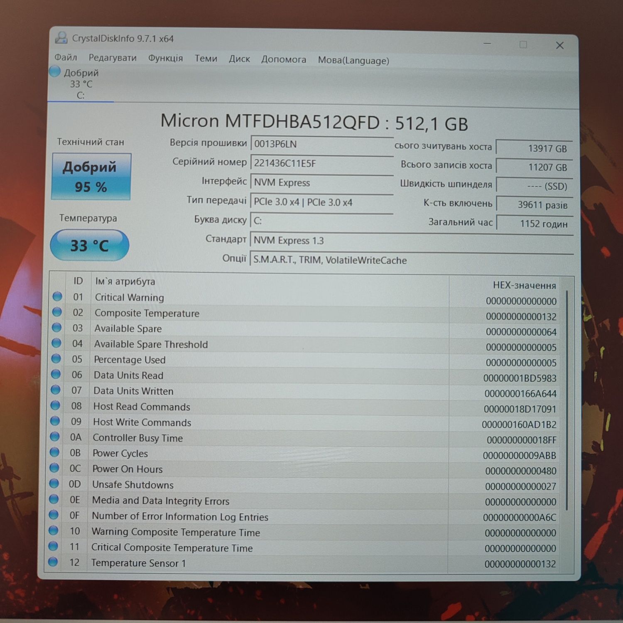Click the options field S.M.A.R.T., TRIM, VolatileWriteCache
This screenshot has width=623, height=623.
click(x=412, y=260)
